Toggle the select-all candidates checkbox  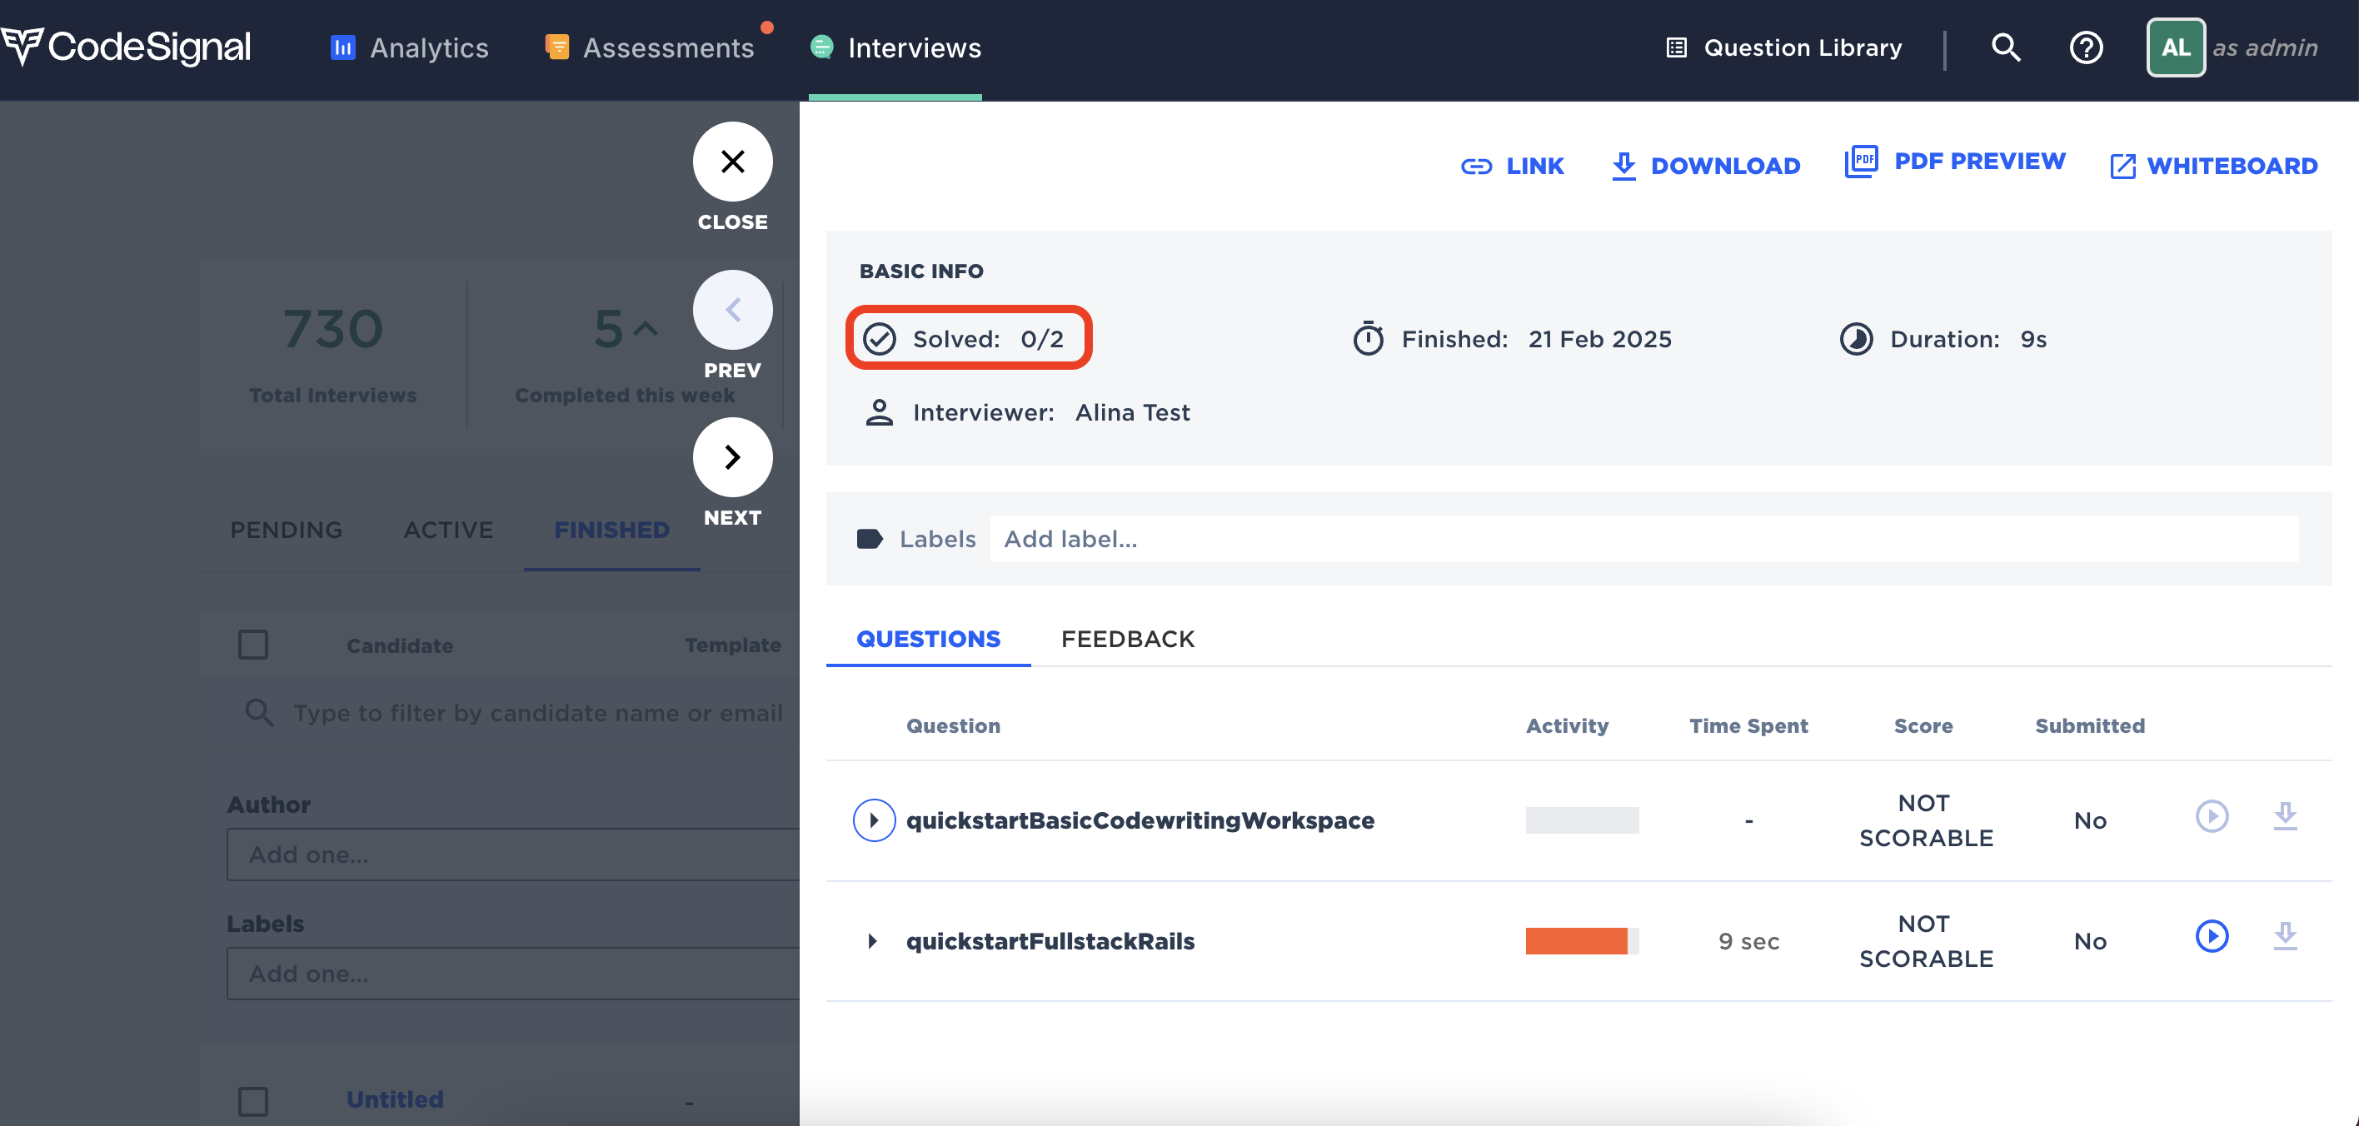tap(252, 645)
